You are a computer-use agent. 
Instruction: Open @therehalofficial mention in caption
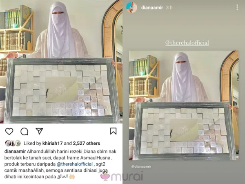tap(75, 164)
